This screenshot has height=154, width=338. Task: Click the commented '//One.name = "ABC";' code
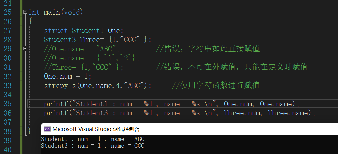click(82, 49)
